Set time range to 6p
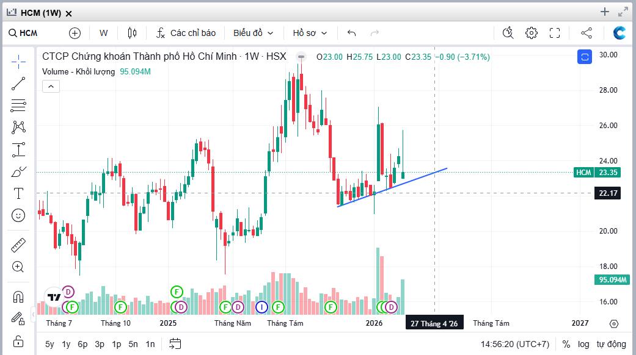The height and width of the screenshot is (355, 636). coord(82,344)
